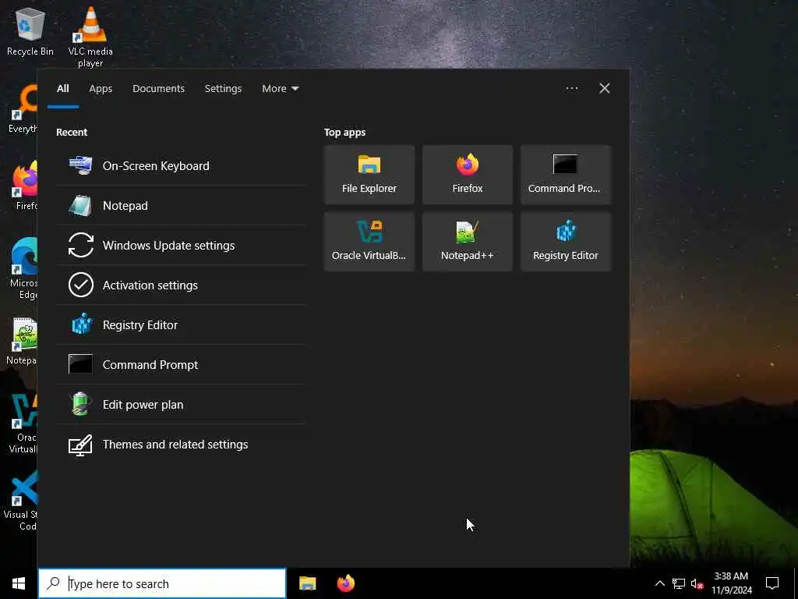Open the taskbar clock and date
This screenshot has width=798, height=599.
pos(731,583)
